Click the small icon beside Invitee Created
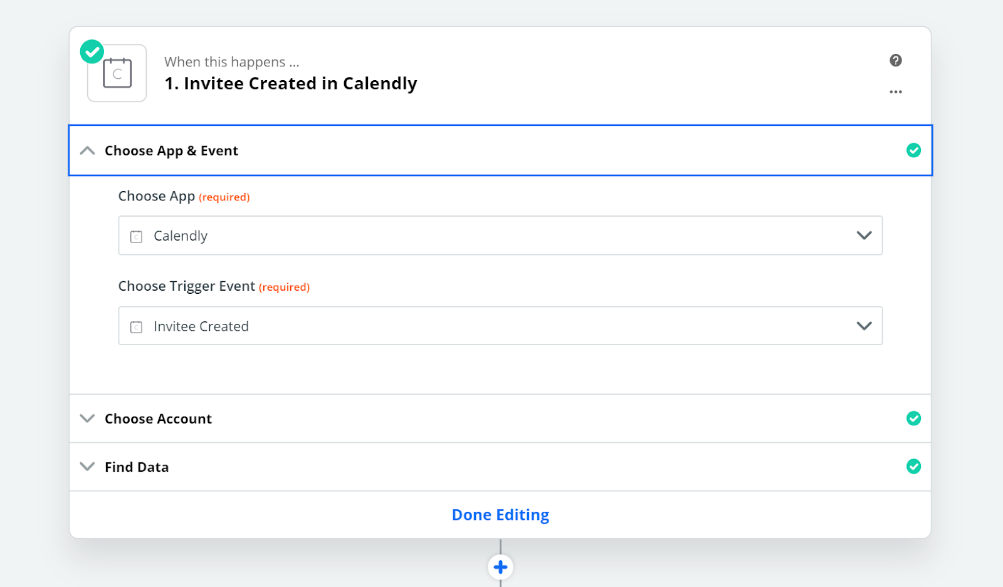Image resolution: width=1003 pixels, height=587 pixels. tap(136, 326)
